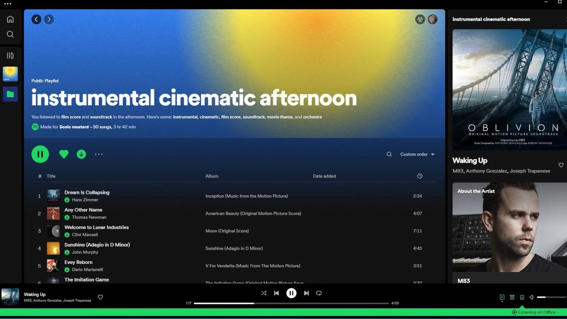Go to Home in the sidebar
Image resolution: width=567 pixels, height=319 pixels.
(x=10, y=19)
